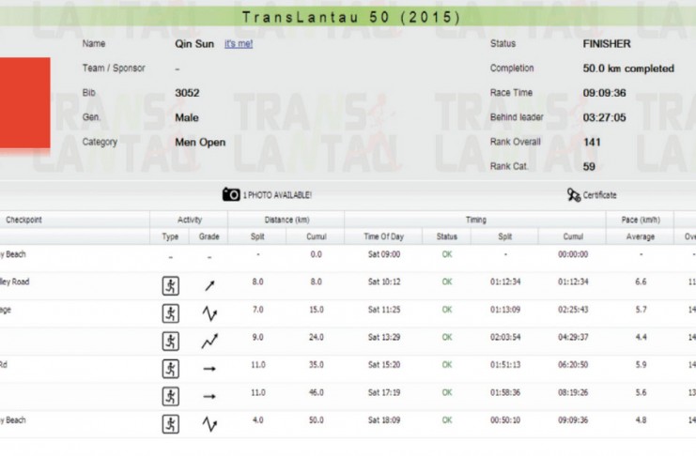The height and width of the screenshot is (456, 696).
Task: Click the "it's me!" link
Action: click(239, 44)
